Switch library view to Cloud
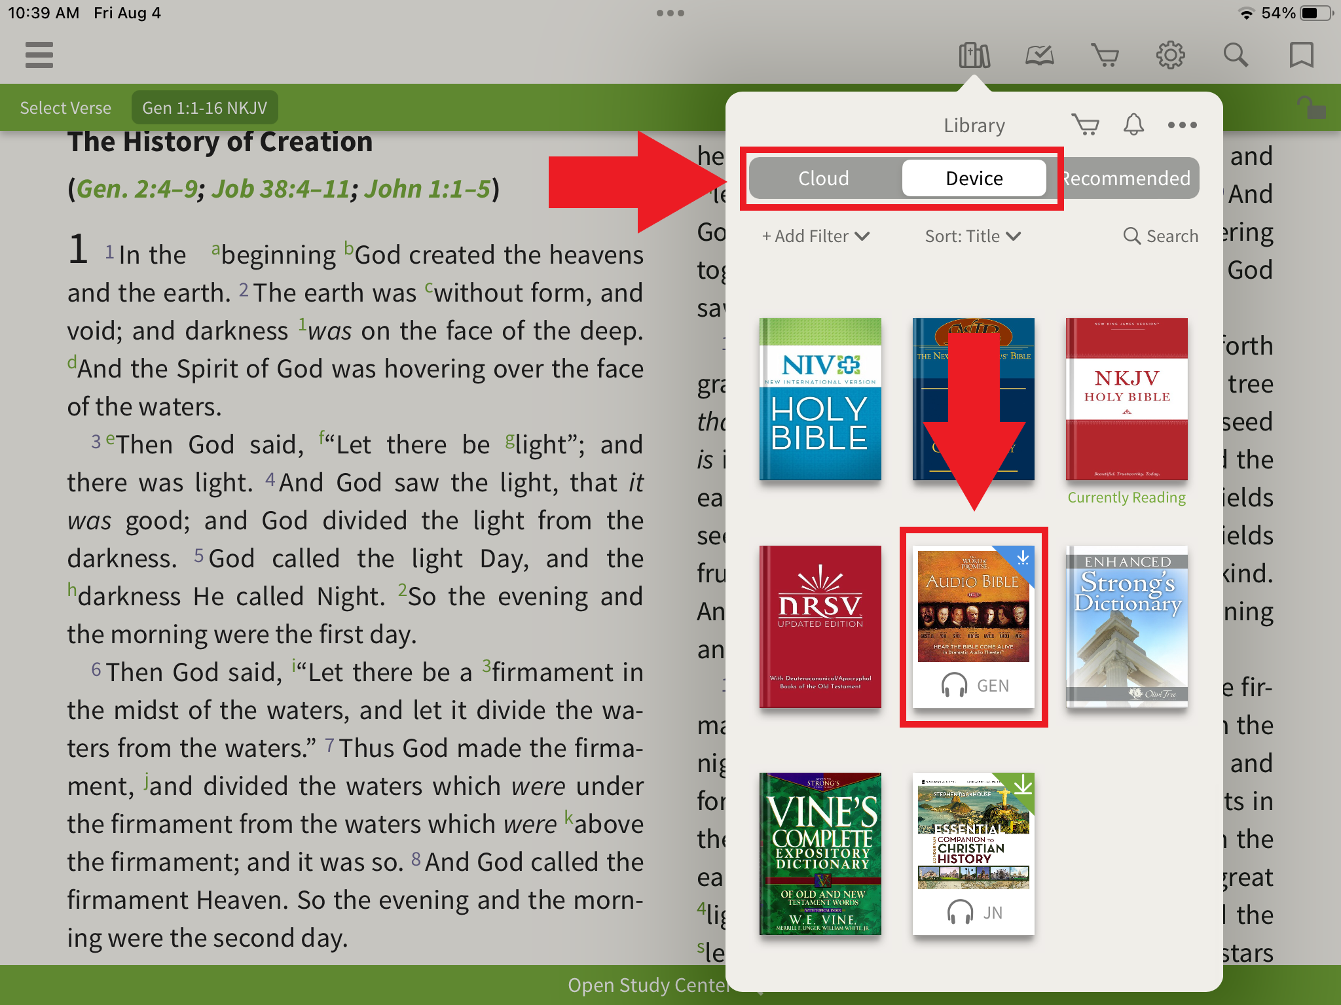Screen dimensions: 1341x1005 824,178
